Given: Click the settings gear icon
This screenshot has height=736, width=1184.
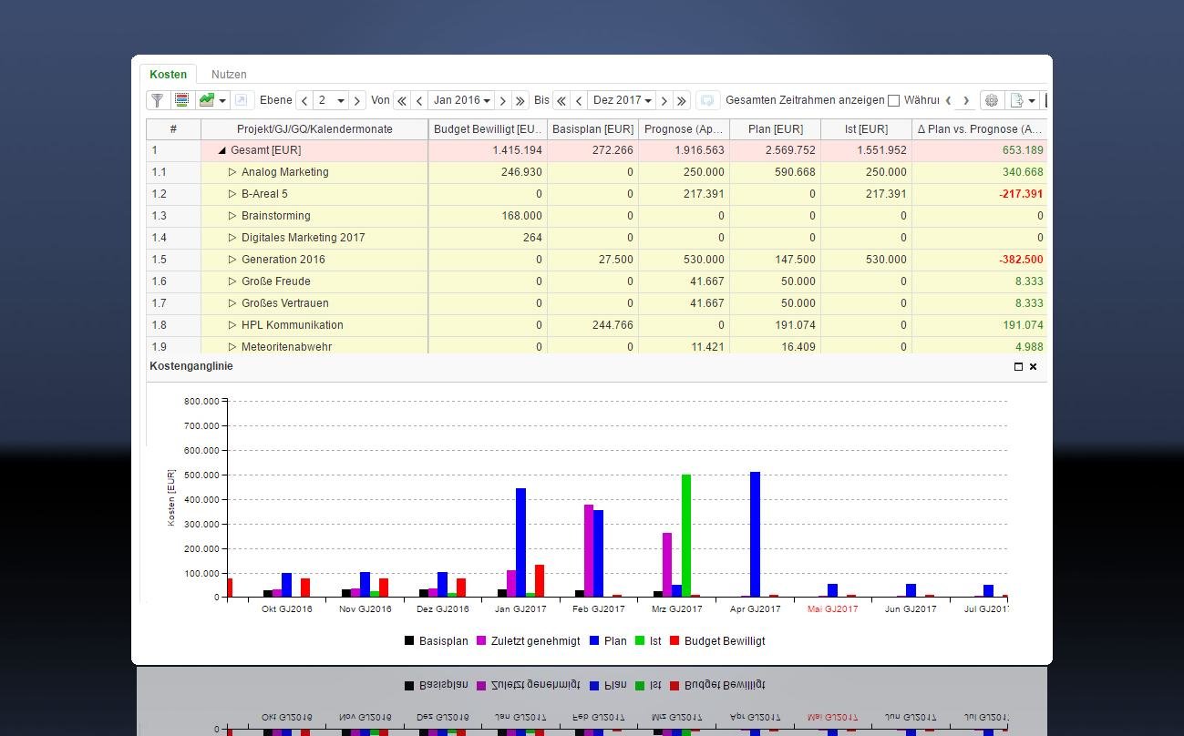Looking at the screenshot, I should pyautogui.click(x=992, y=100).
